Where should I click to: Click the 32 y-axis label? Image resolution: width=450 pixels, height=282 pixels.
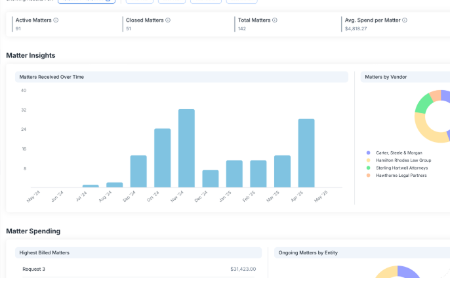pos(24,110)
